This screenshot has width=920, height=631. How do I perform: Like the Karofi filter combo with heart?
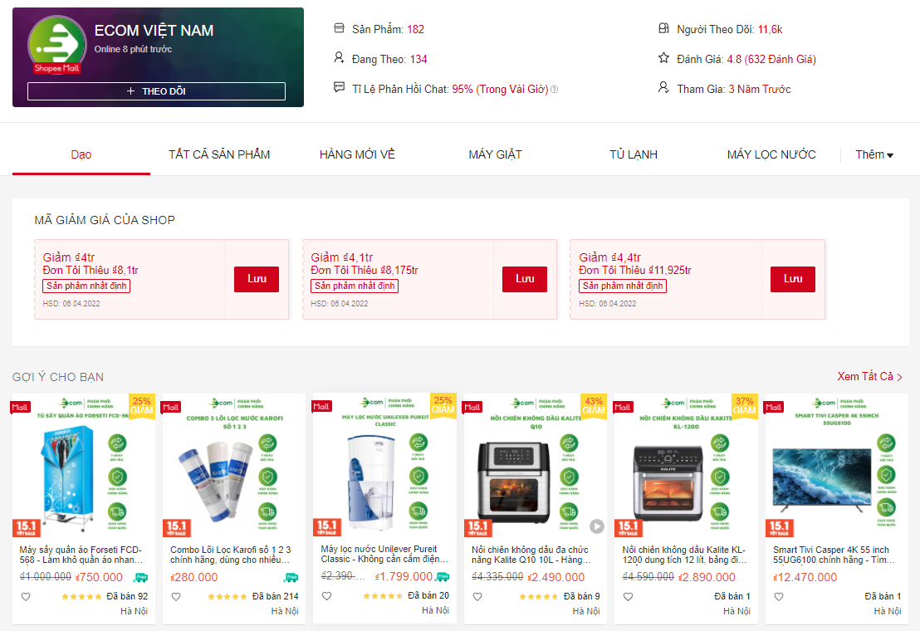click(x=176, y=597)
